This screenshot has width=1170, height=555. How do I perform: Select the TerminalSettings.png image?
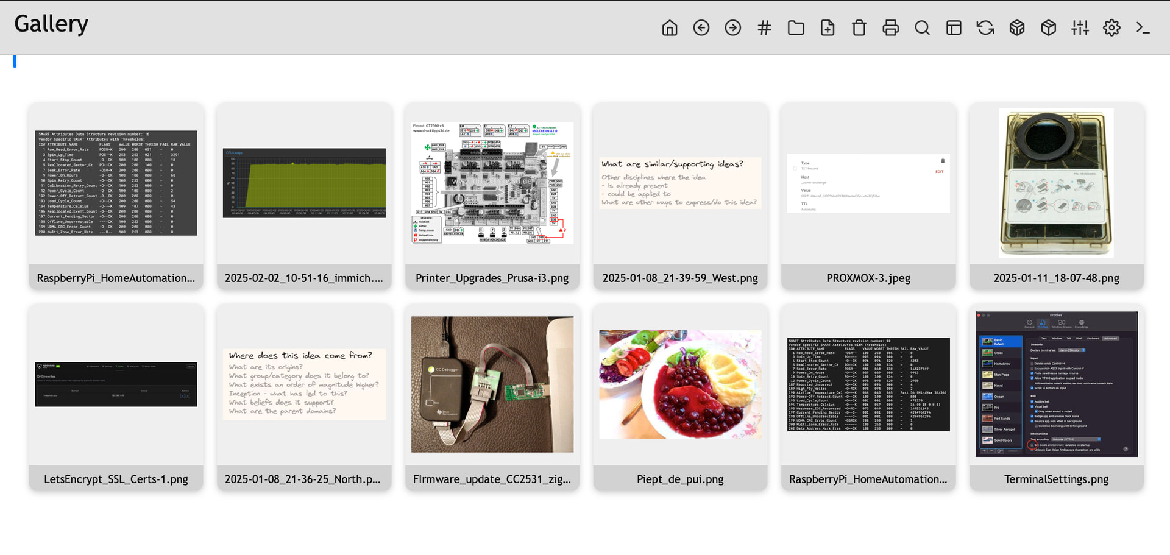click(x=1056, y=384)
